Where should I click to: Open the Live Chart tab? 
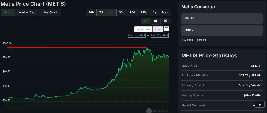[50, 13]
